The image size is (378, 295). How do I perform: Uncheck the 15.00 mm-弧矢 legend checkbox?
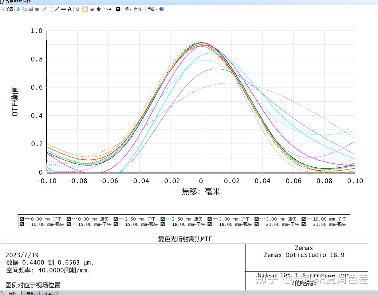pyautogui.click(x=116, y=224)
